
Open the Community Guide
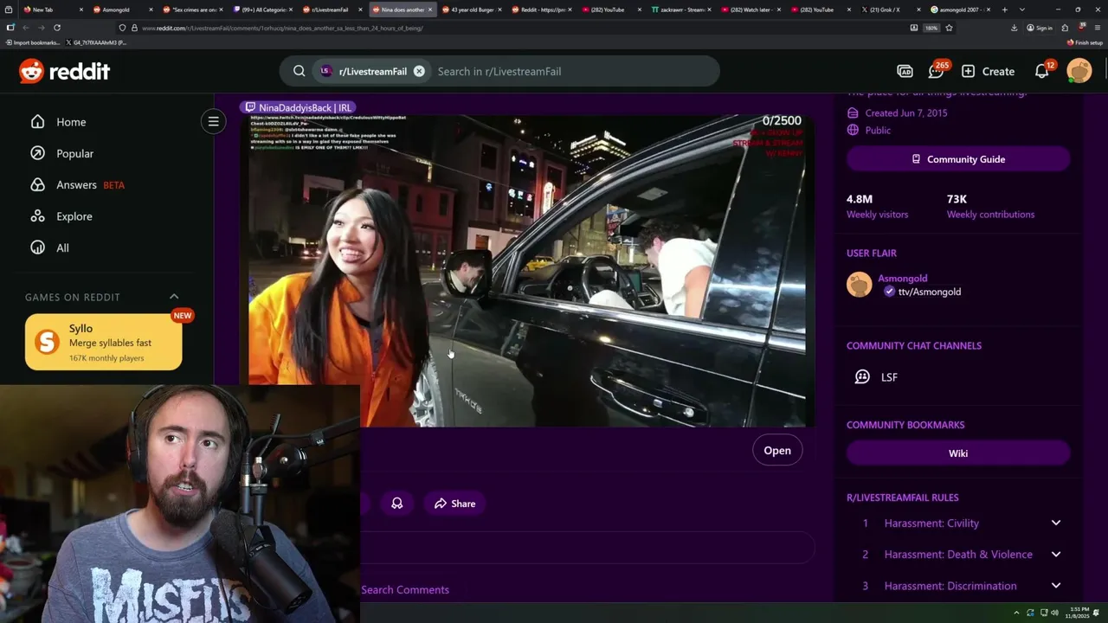pyautogui.click(x=958, y=159)
